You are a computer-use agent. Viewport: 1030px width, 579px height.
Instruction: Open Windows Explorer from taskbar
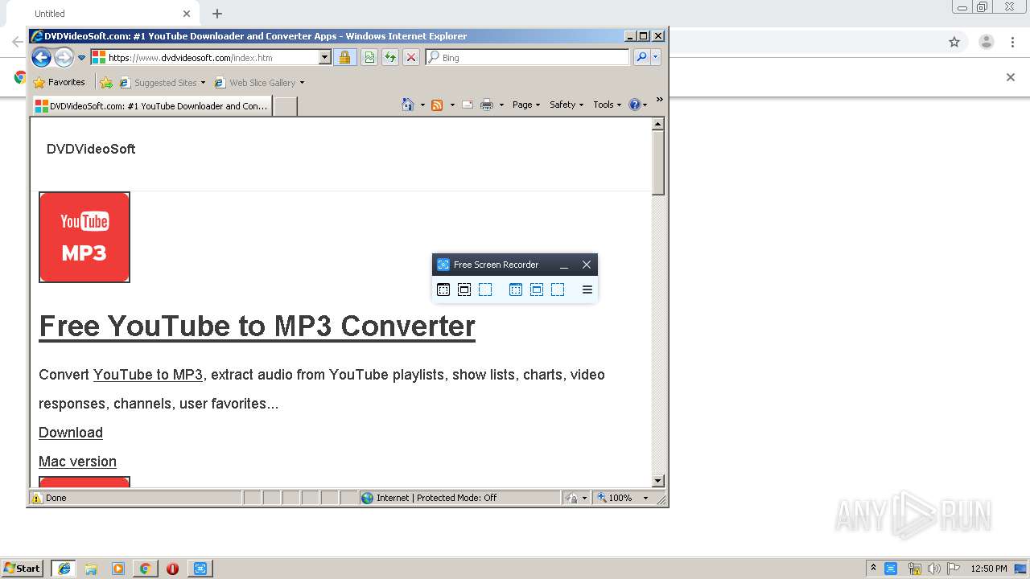(x=91, y=569)
